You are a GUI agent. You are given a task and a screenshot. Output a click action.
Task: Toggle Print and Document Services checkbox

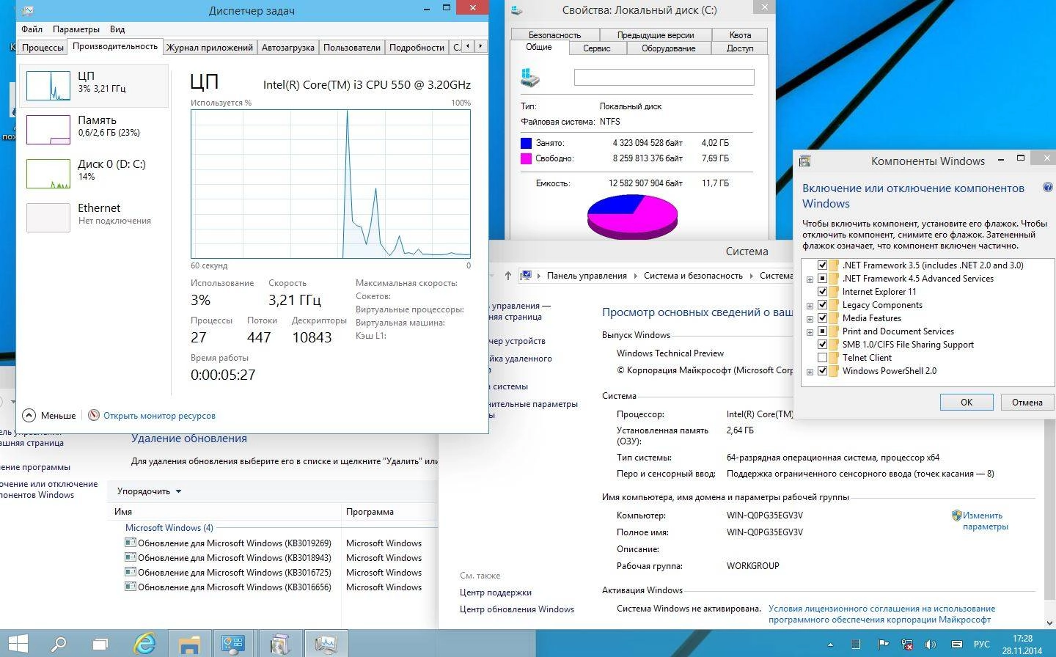(822, 331)
